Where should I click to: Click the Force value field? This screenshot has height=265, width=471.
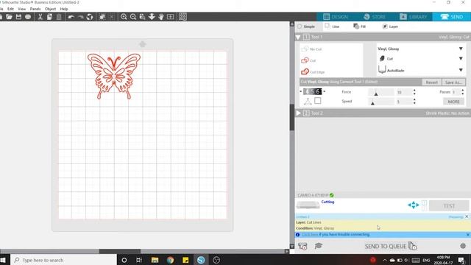pyautogui.click(x=403, y=92)
